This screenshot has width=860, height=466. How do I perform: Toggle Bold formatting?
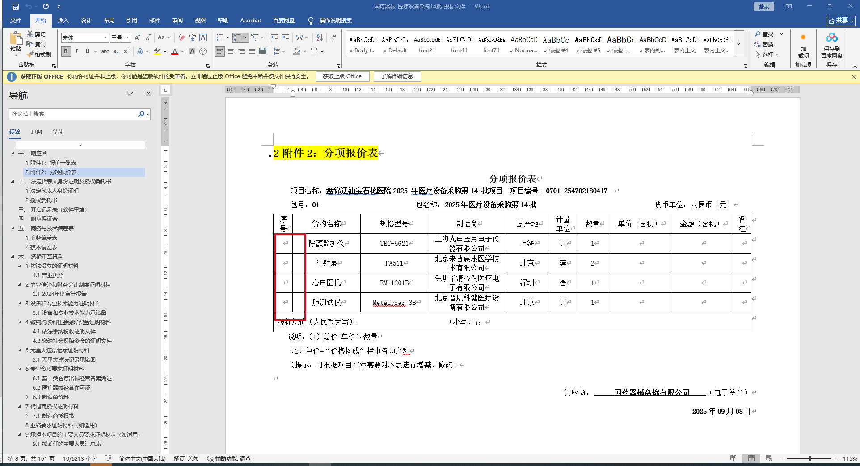[x=66, y=51]
